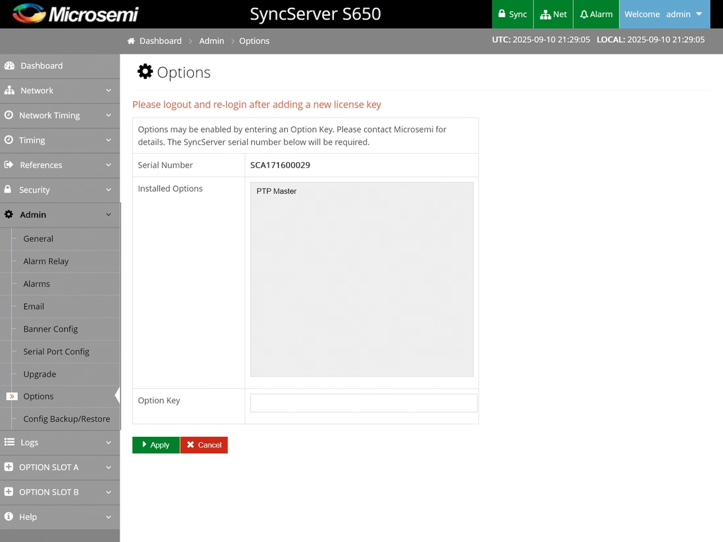Click the References arrow icon
The height and width of the screenshot is (542, 723).
point(9,164)
